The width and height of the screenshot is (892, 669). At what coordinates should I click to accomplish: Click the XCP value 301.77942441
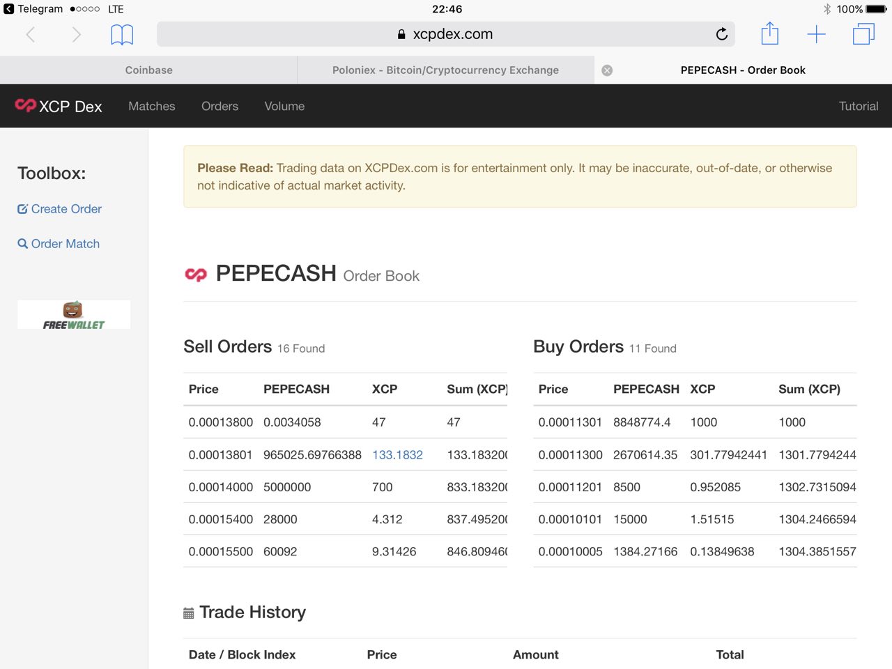(729, 454)
